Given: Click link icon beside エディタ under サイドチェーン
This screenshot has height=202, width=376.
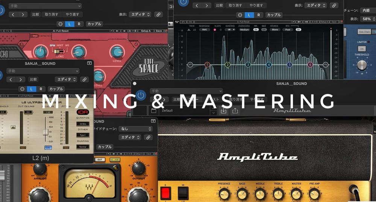Looking at the screenshot, I should [x=148, y=137].
